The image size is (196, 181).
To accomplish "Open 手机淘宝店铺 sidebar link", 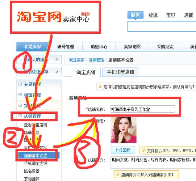I will [x=36, y=163].
